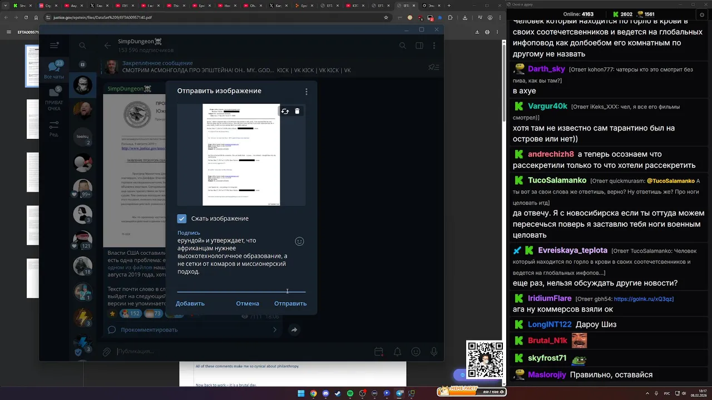Bookmark the page using the star icon
712x400 pixels.
385,17
